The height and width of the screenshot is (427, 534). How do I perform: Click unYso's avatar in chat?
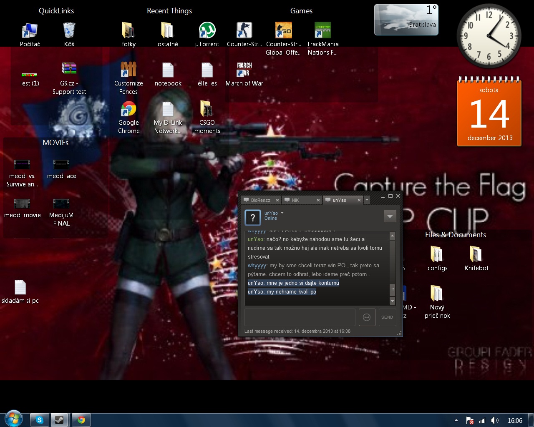click(252, 217)
